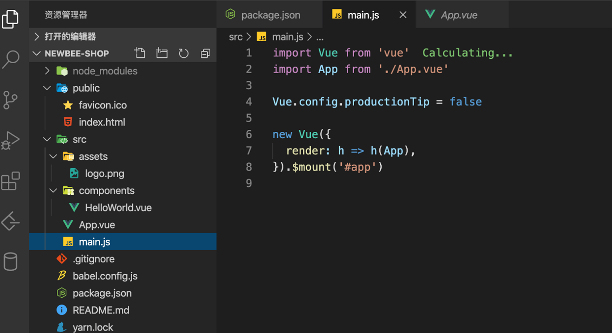Click line number 4 in the gutter
612x333 pixels.
pos(249,102)
